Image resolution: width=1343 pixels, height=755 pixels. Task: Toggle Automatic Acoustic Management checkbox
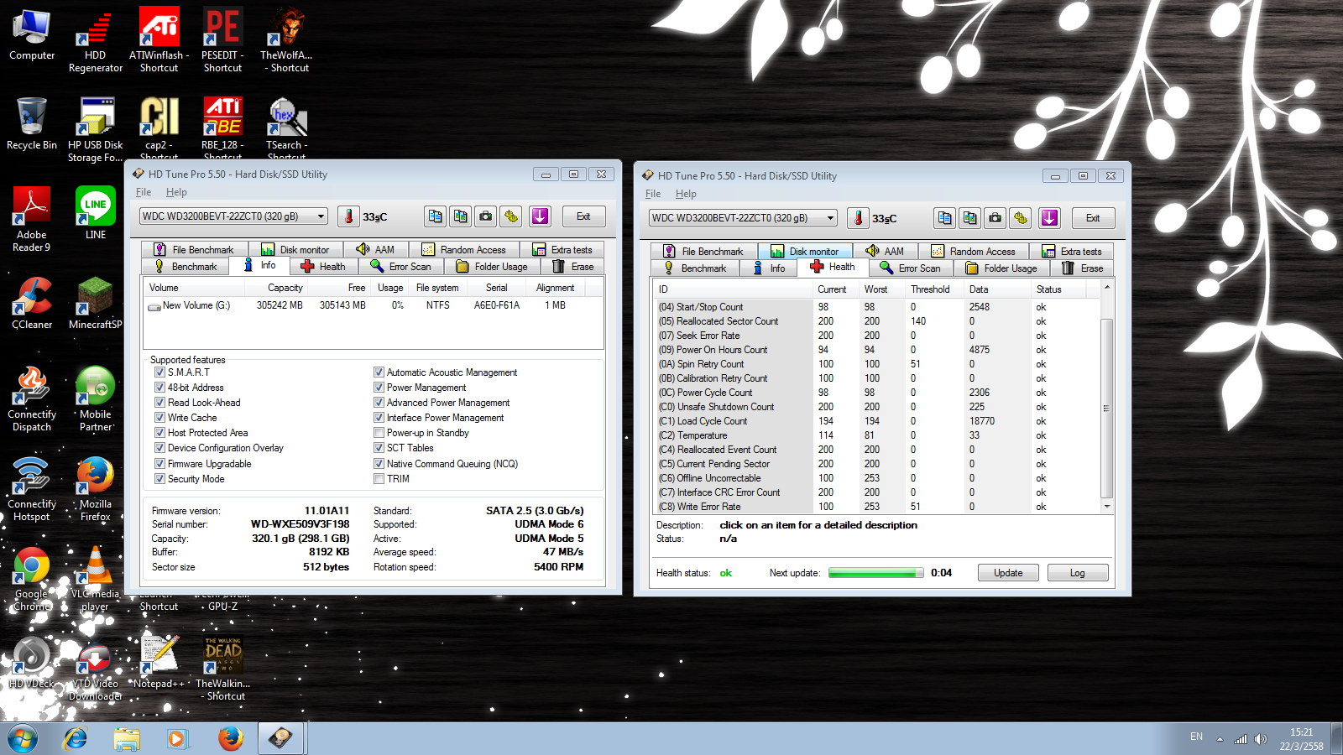coord(379,372)
